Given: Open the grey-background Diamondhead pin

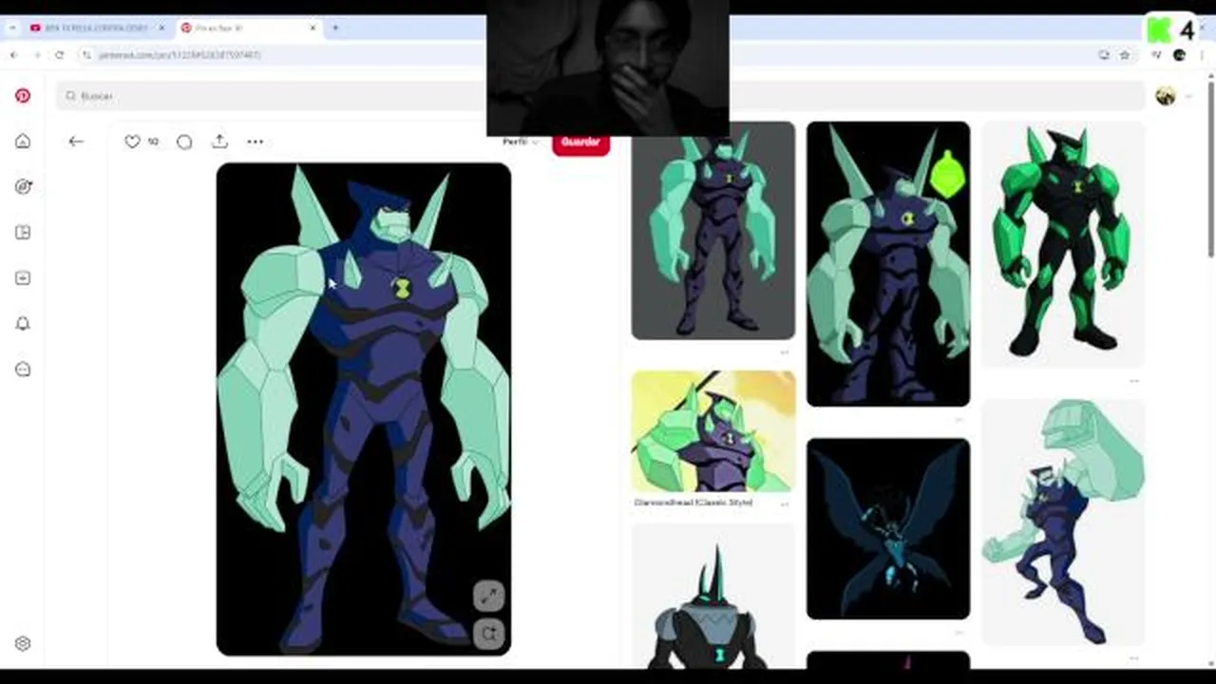Looking at the screenshot, I should (712, 230).
